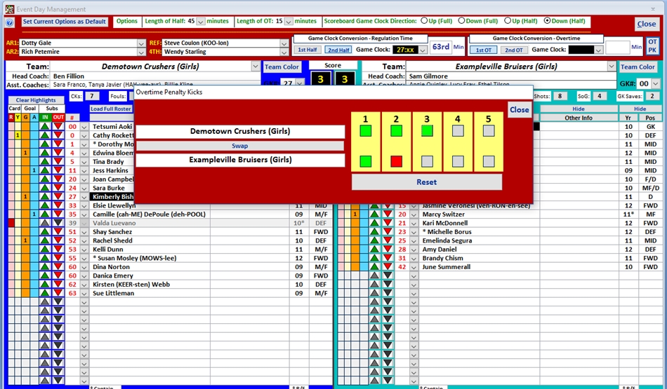Screen dimensions: 667x389
Task: Toggle kick 1 result for Demotown Crushers
Action: 365,131
